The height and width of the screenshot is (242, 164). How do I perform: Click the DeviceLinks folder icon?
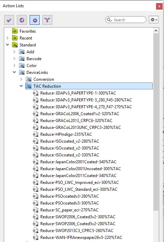[x=22, y=73]
